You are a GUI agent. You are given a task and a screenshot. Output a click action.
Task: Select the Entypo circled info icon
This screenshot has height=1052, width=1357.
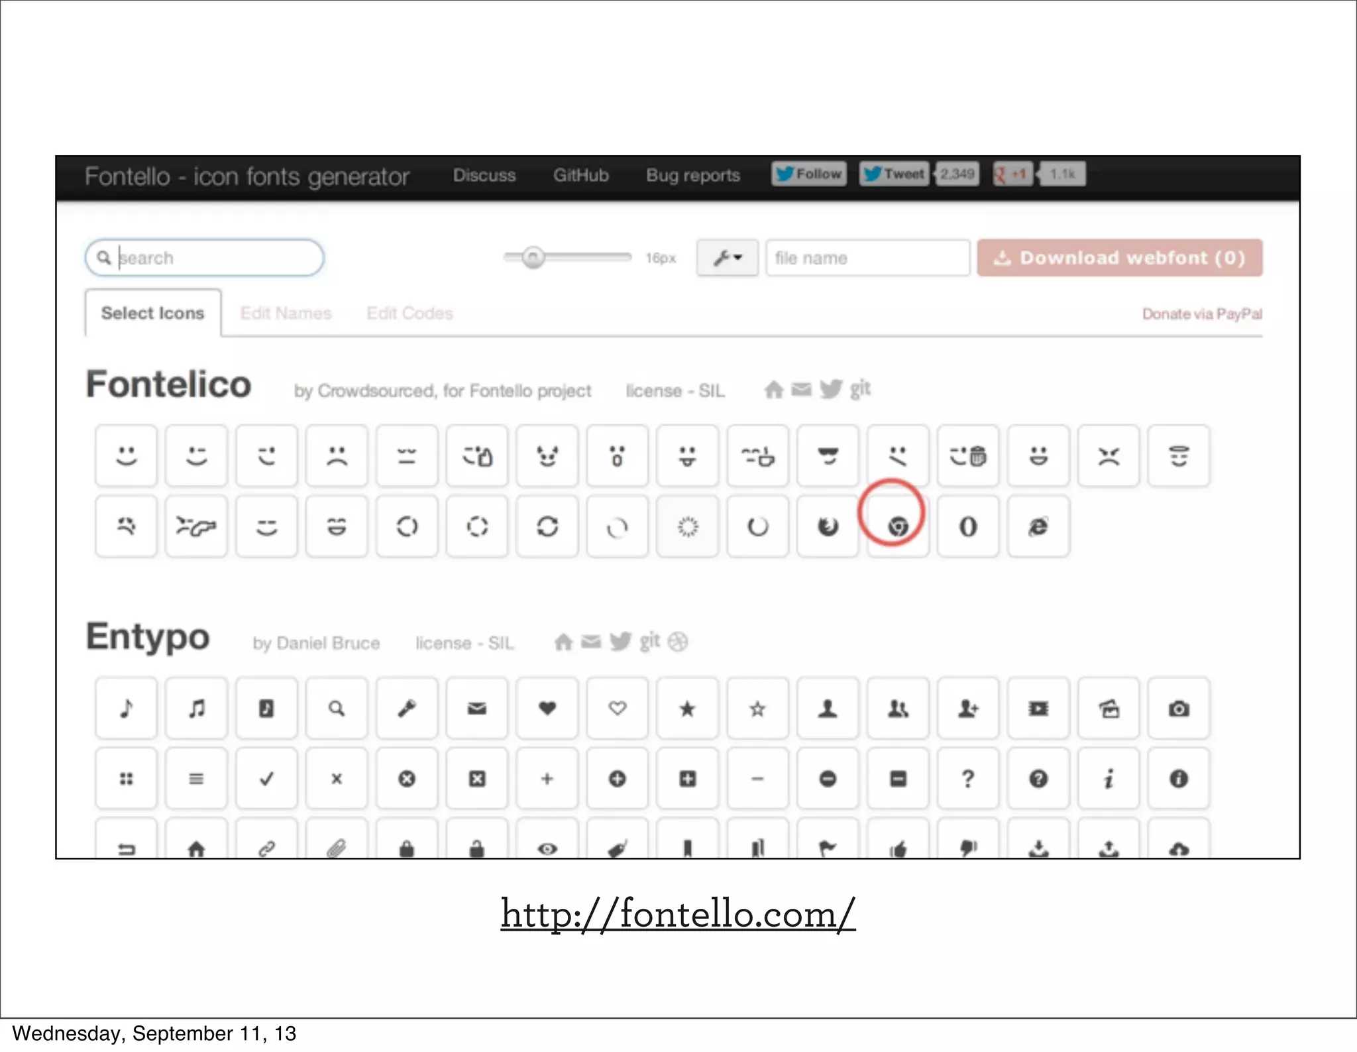tap(1179, 779)
